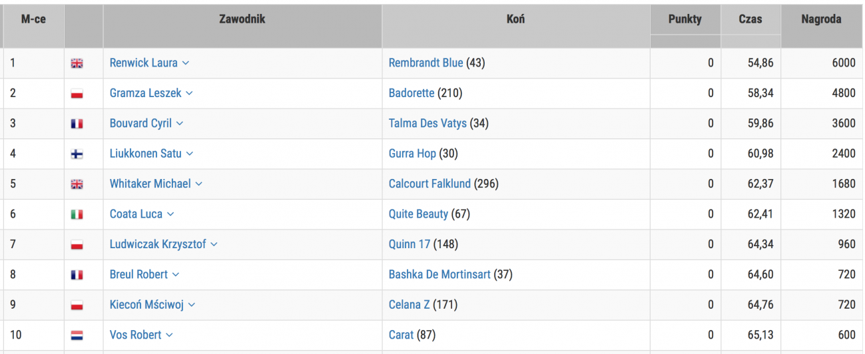Click the British flag beside Renwick Laura
Image resolution: width=865 pixels, height=354 pixels.
tap(77, 63)
